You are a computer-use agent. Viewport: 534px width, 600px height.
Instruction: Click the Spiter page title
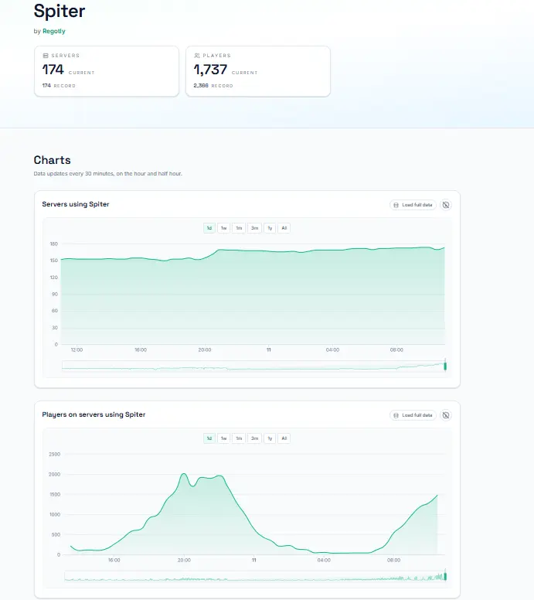60,11
